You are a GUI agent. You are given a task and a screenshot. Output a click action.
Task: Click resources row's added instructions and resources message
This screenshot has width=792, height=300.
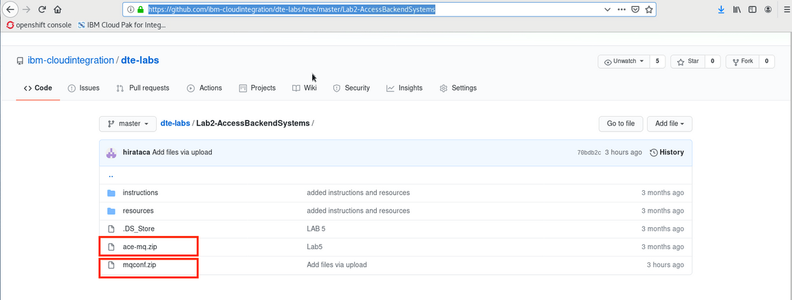click(x=358, y=211)
